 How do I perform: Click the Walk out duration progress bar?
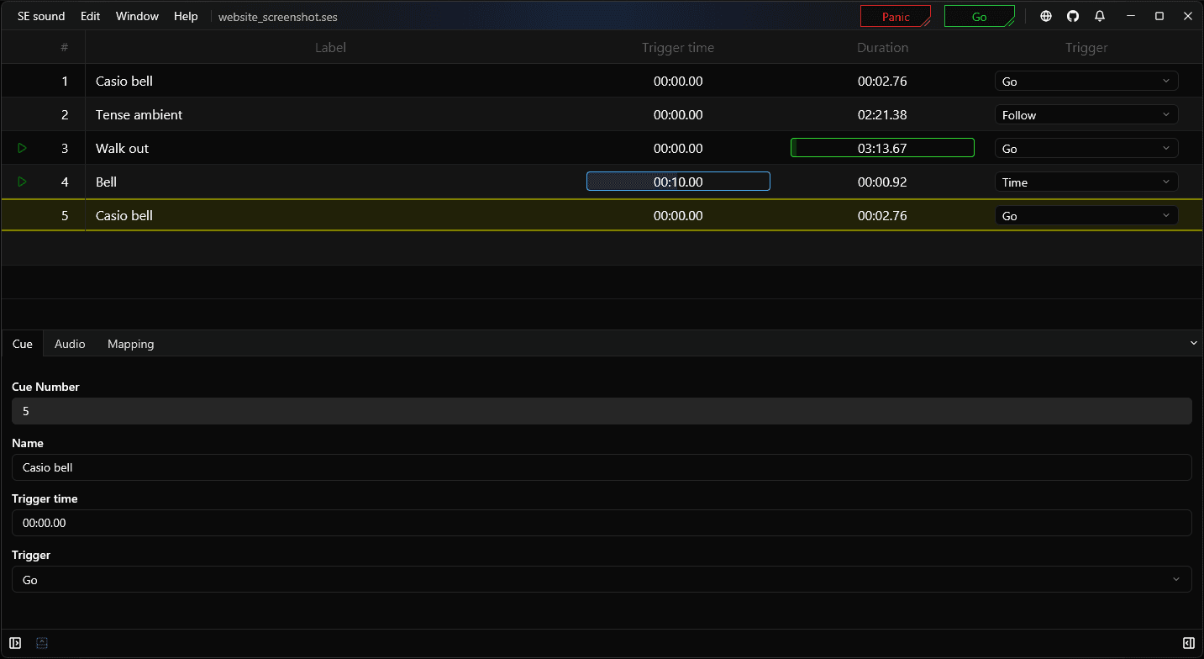882,148
